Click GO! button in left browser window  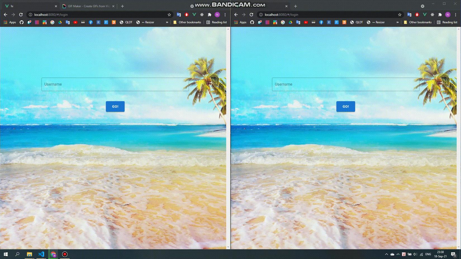tap(115, 107)
